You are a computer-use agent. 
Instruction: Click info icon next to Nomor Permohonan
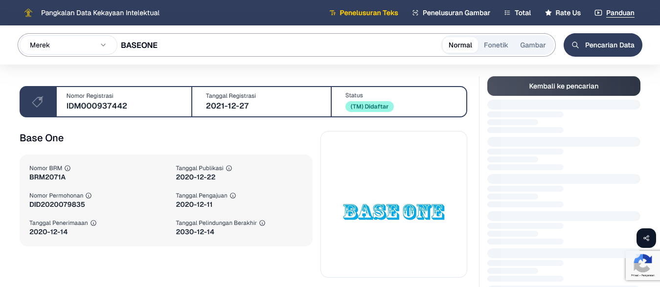89,196
